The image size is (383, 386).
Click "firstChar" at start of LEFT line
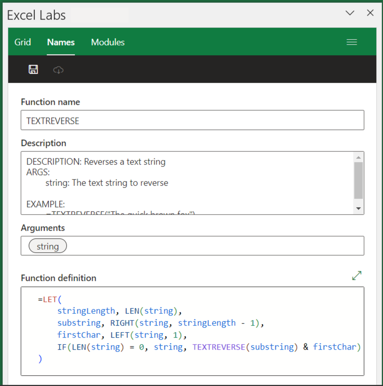click(x=79, y=335)
